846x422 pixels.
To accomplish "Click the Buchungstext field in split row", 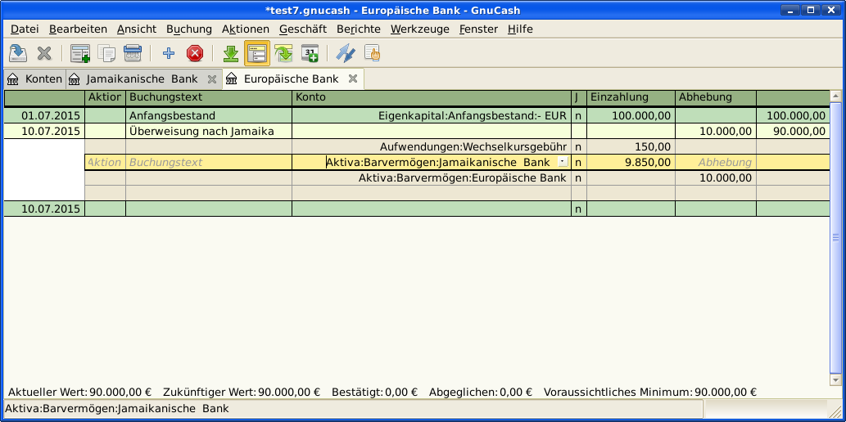I will [x=208, y=163].
